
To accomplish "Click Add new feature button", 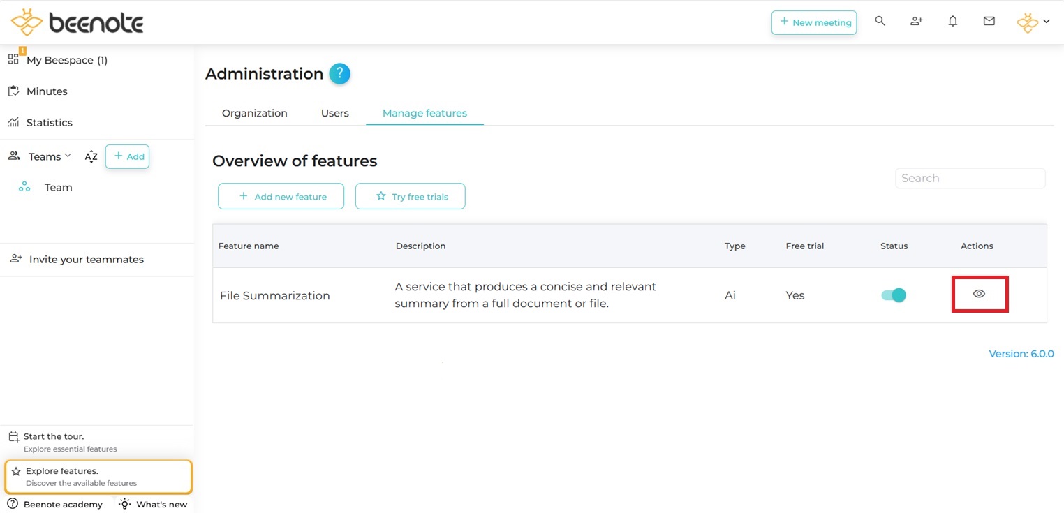I will pyautogui.click(x=281, y=197).
